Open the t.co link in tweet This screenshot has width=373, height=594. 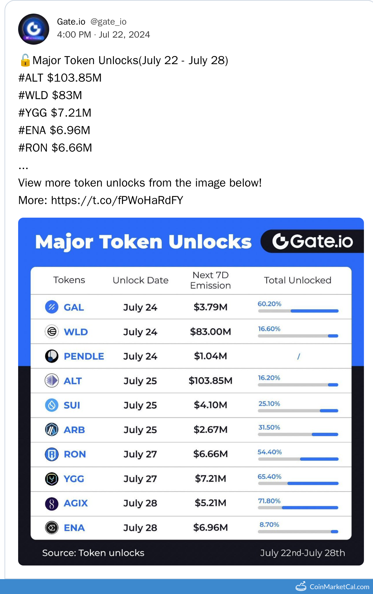click(117, 200)
